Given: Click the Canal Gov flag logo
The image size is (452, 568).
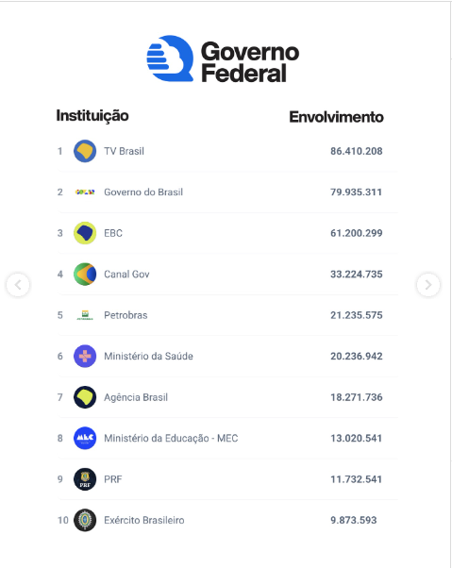Looking at the screenshot, I should pos(85,275).
